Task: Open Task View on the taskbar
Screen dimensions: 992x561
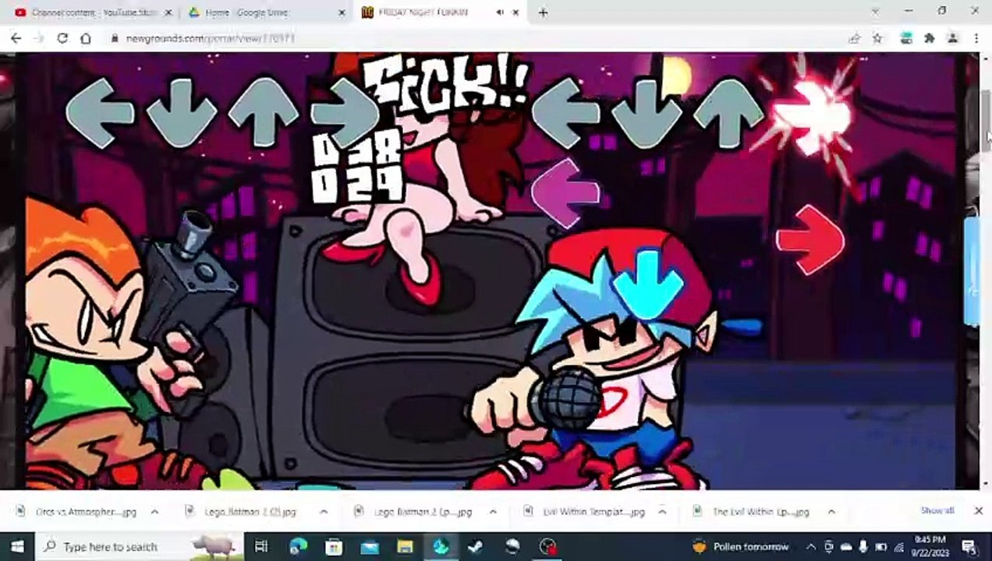Action: (x=261, y=546)
